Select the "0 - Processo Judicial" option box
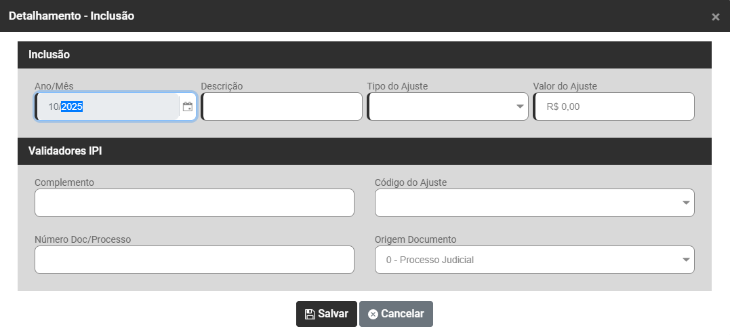Image resolution: width=730 pixels, height=335 pixels. tap(527, 260)
